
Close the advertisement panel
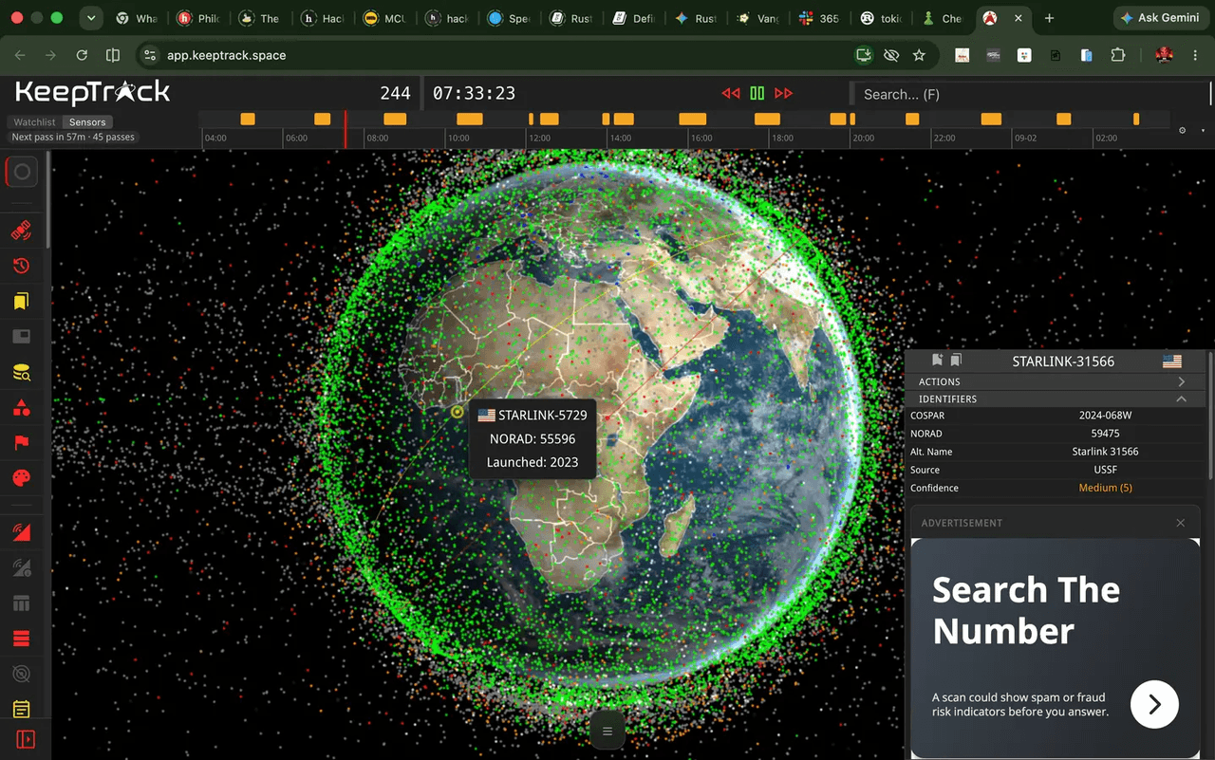click(1181, 523)
